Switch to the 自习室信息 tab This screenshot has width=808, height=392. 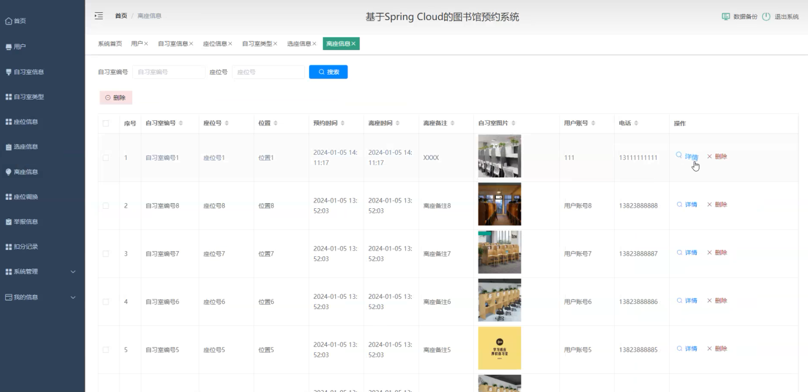pos(173,44)
